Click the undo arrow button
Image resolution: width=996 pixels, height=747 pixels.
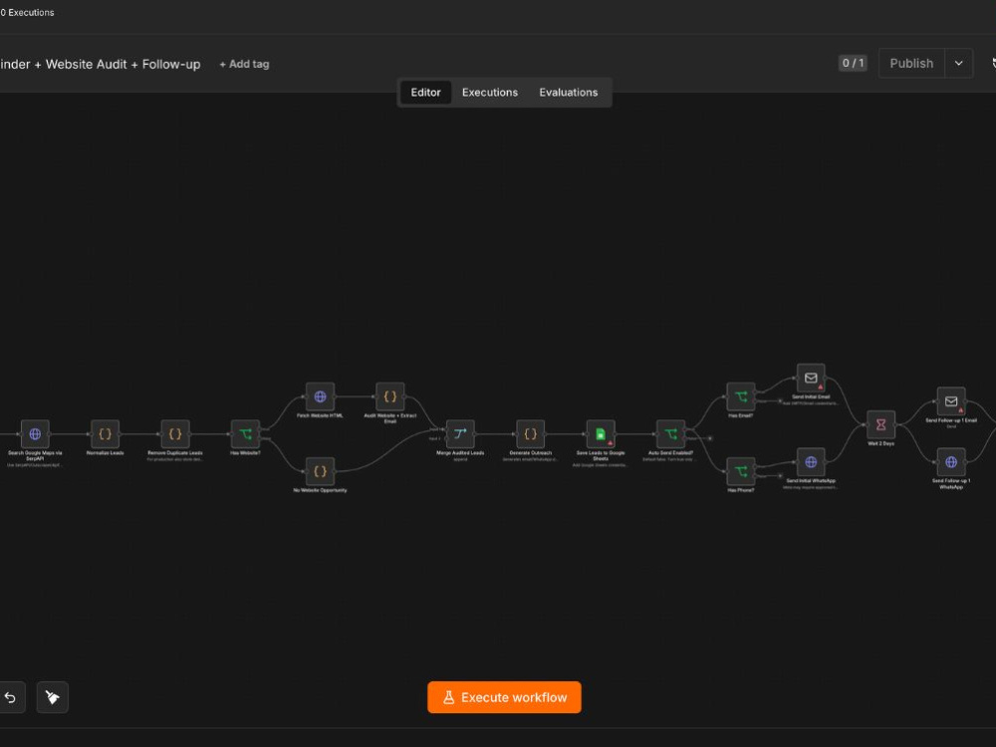coord(11,697)
